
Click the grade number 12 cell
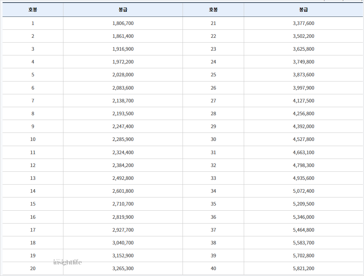click(33, 165)
